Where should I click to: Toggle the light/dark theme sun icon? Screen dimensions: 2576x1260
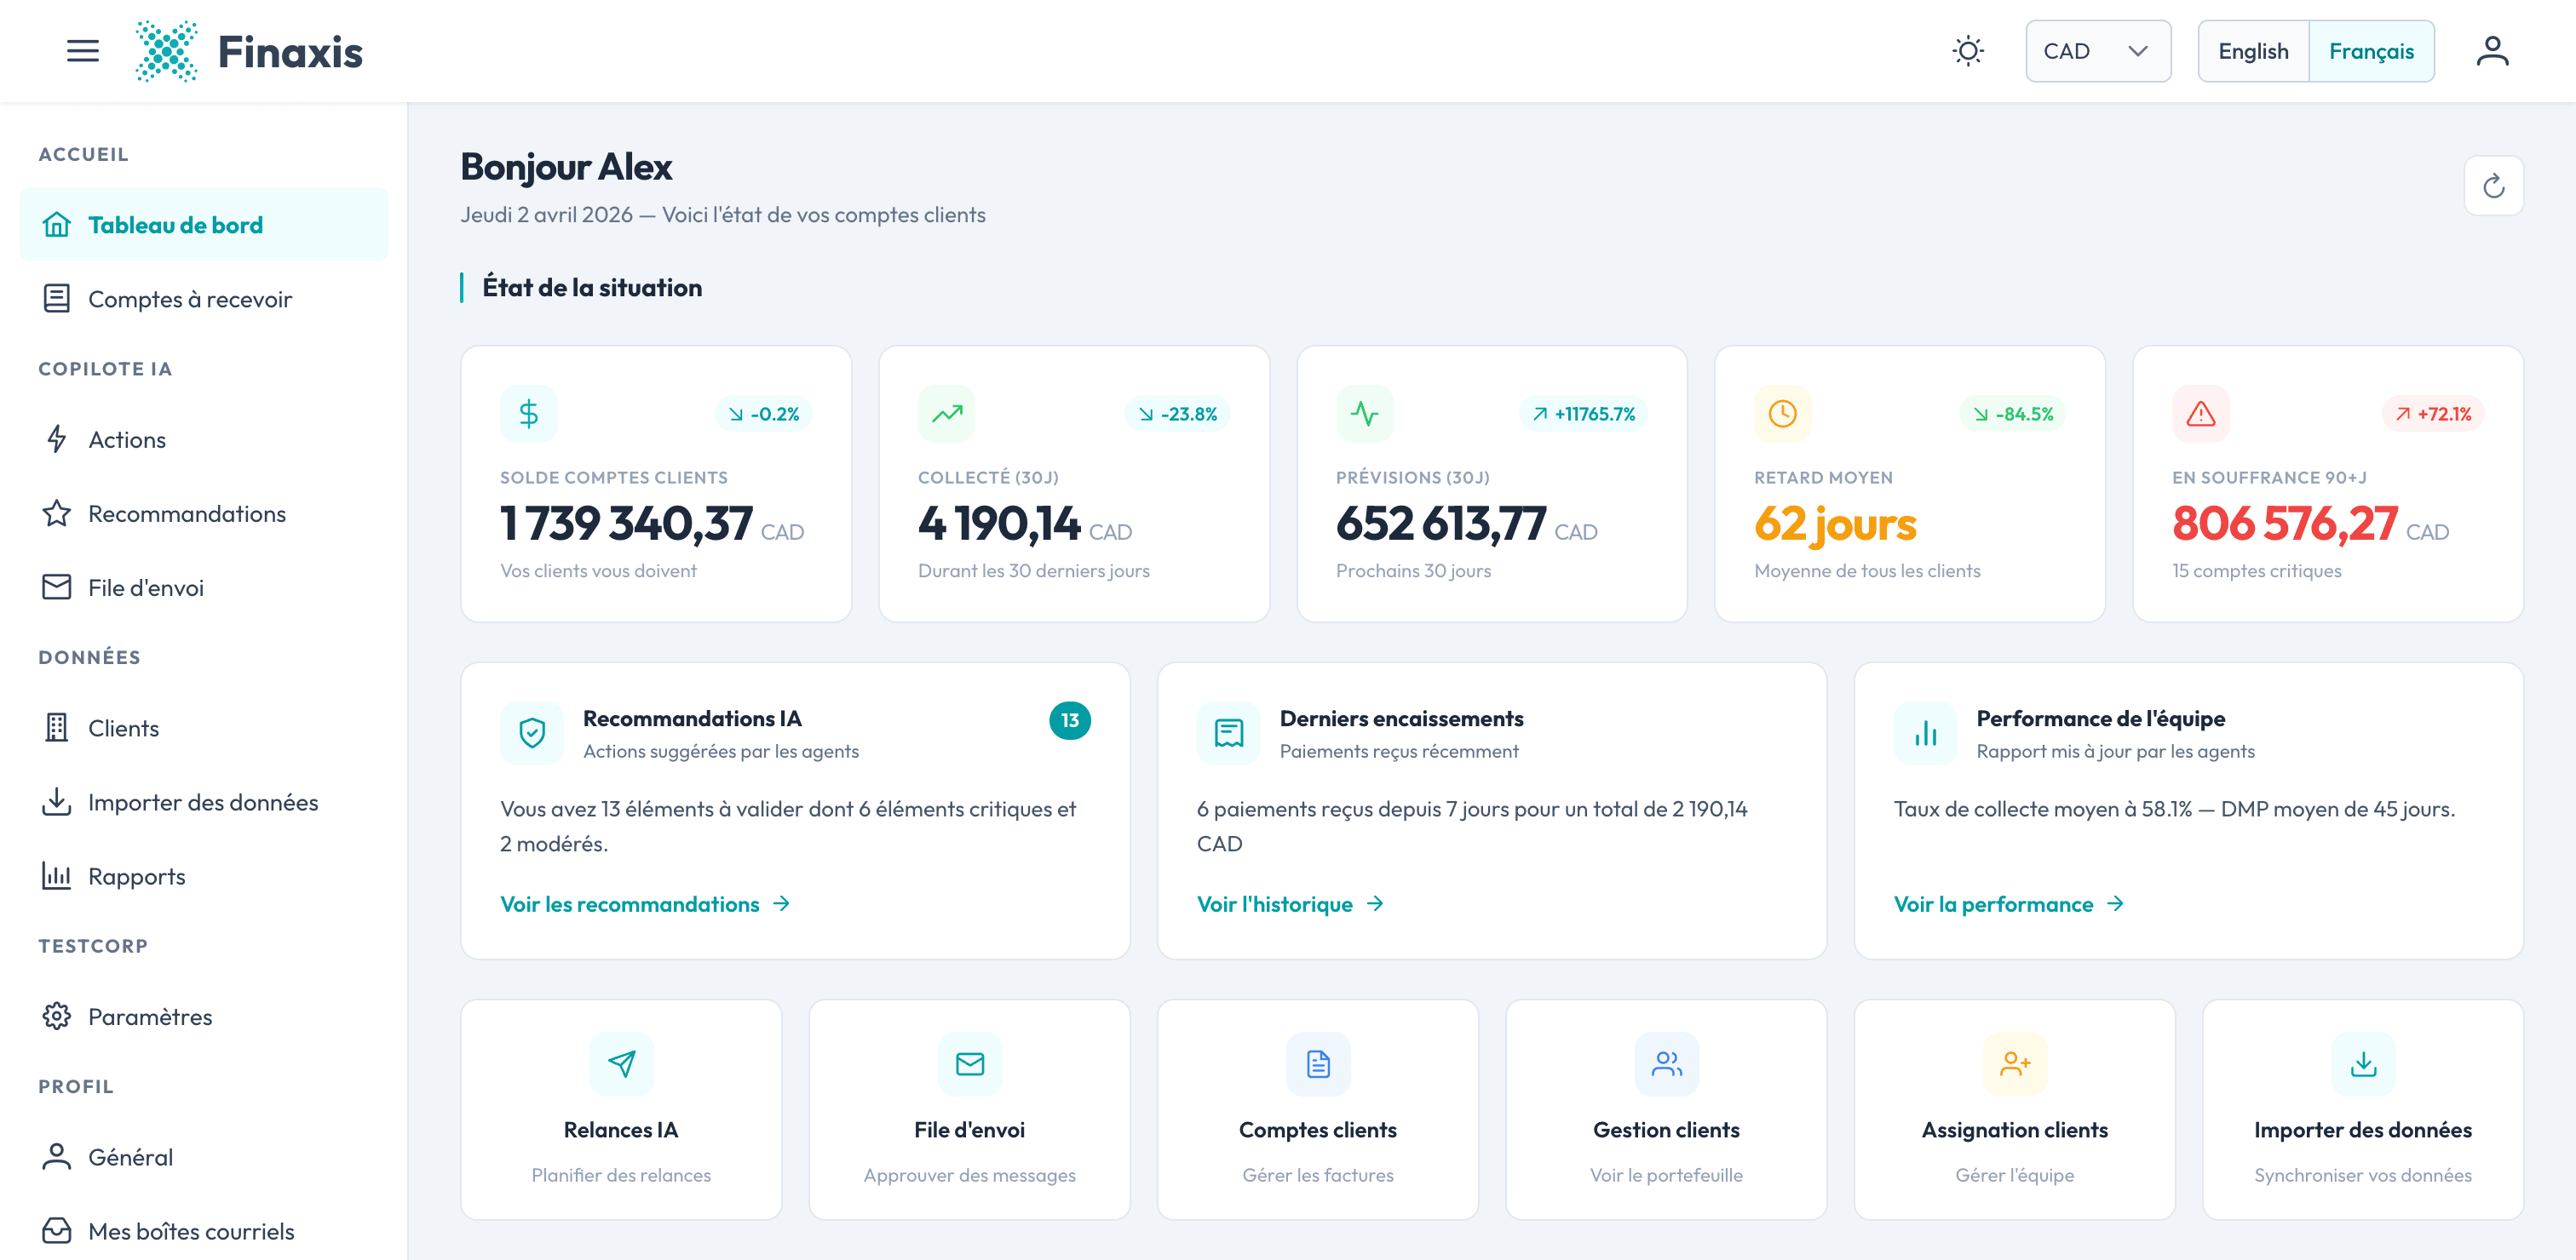coord(1967,51)
